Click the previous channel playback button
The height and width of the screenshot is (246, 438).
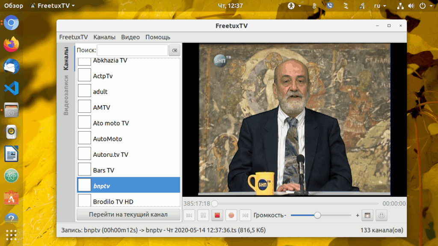pos(189,215)
